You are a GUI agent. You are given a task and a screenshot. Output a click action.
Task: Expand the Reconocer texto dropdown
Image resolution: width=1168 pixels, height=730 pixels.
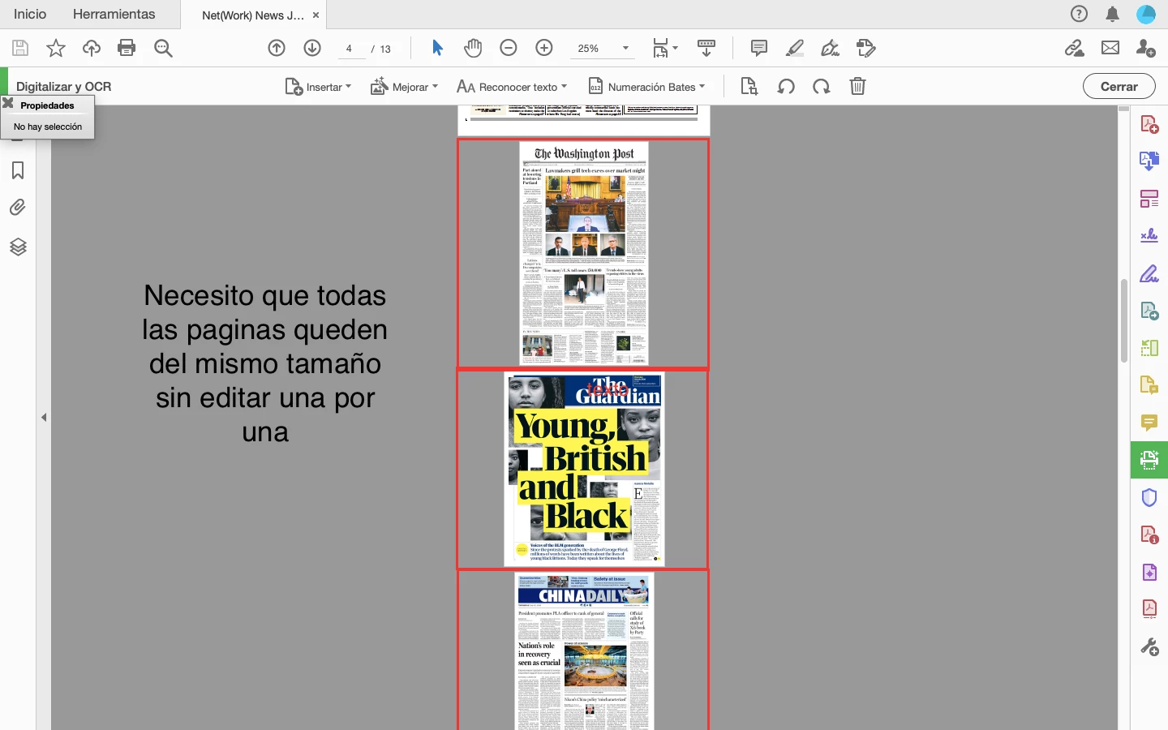tap(512, 87)
